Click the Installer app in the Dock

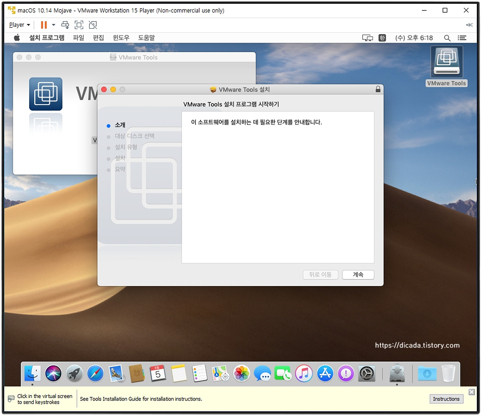click(397, 373)
